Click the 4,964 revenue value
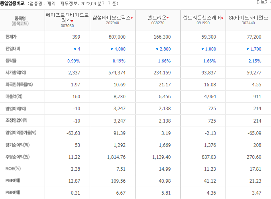The width and height of the screenshot is (271, 199). pos(210,97)
